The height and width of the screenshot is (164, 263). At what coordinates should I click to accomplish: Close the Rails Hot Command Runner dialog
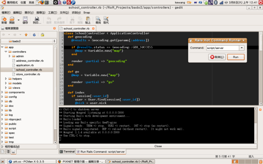pyautogui.click(x=244, y=41)
